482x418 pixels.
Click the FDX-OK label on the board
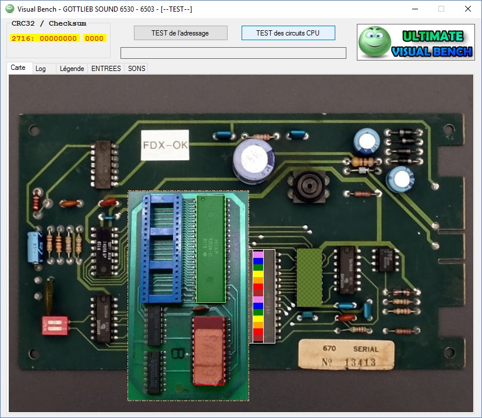click(165, 145)
